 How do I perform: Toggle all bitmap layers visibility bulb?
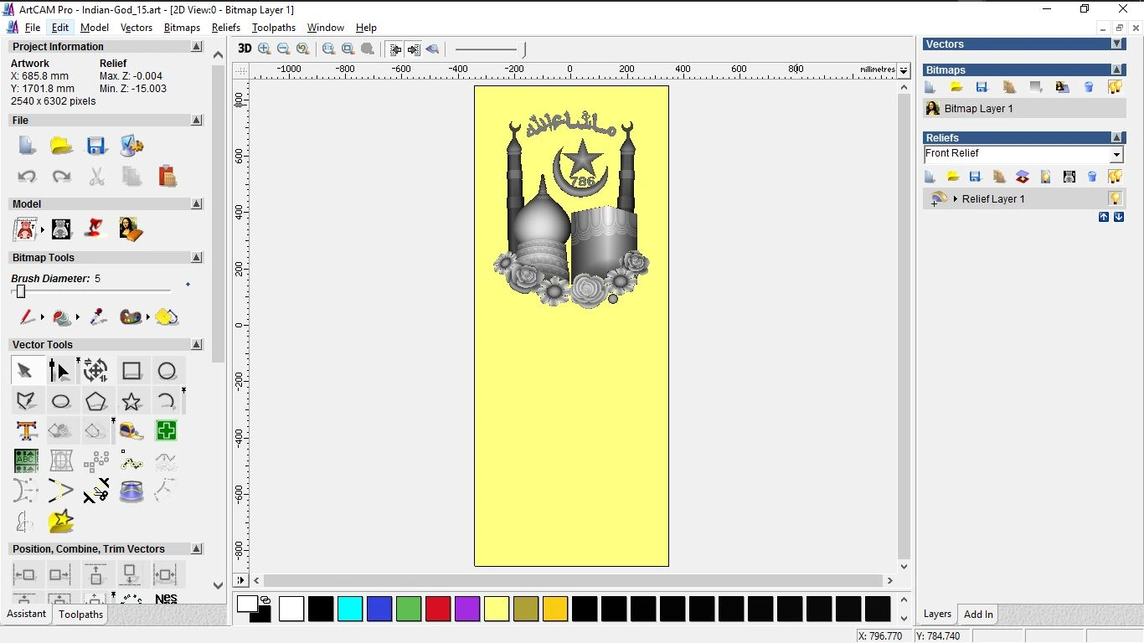coord(1115,87)
